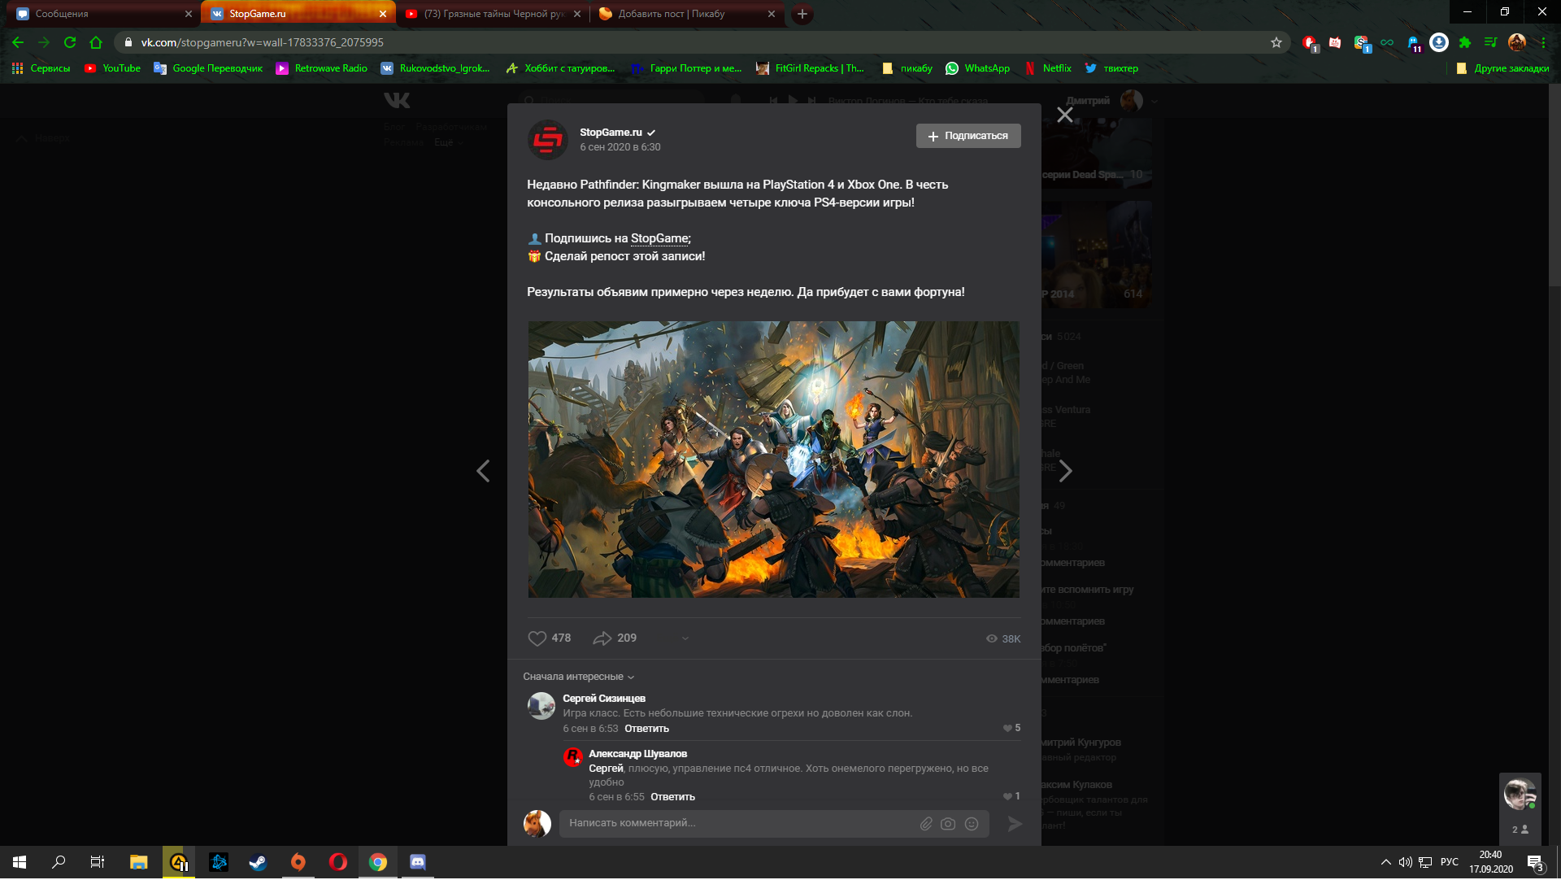The width and height of the screenshot is (1561, 880).
Task: Go to previous post with left arrow
Action: coord(483,471)
